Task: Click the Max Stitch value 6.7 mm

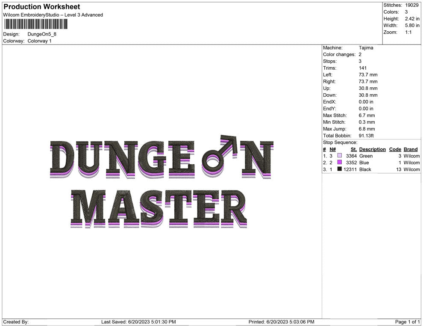Action: (367, 116)
